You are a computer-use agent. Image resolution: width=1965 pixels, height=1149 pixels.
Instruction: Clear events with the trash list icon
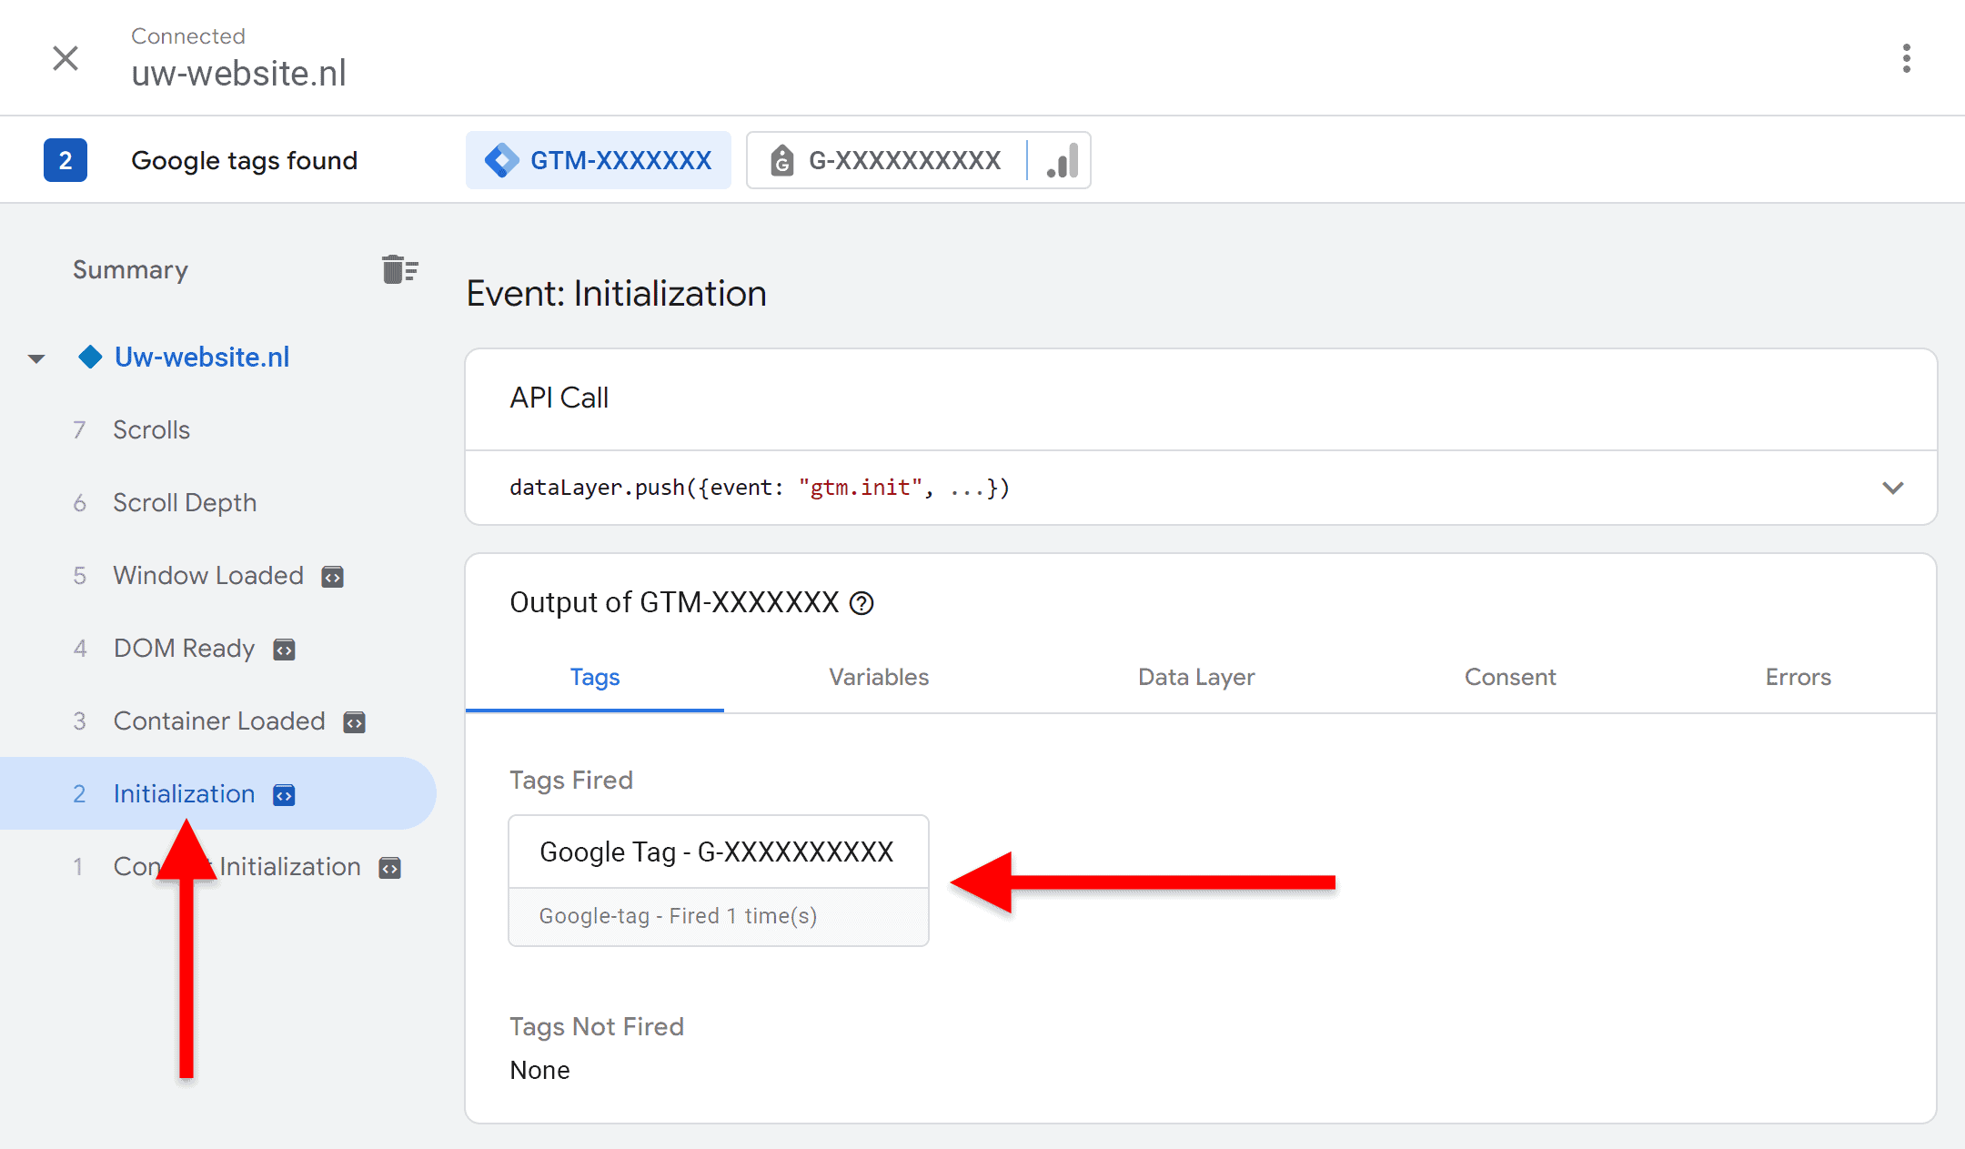pyautogui.click(x=399, y=269)
